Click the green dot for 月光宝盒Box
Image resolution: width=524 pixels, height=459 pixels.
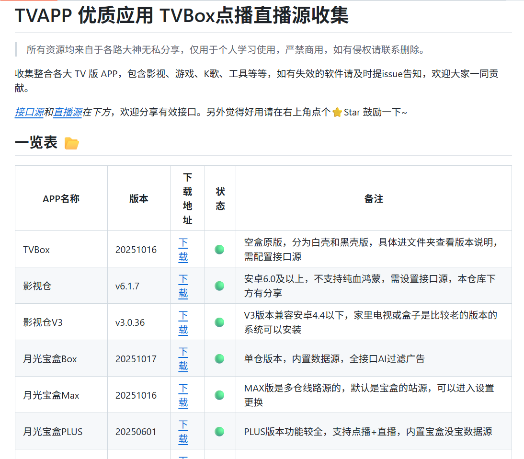(x=219, y=358)
